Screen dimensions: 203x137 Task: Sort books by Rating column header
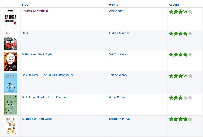click(x=174, y=4)
